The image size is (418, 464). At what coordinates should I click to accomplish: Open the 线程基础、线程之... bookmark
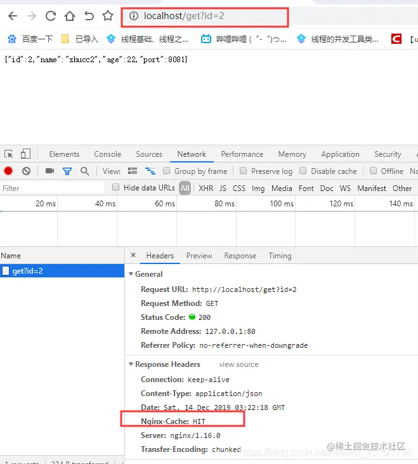click(147, 39)
